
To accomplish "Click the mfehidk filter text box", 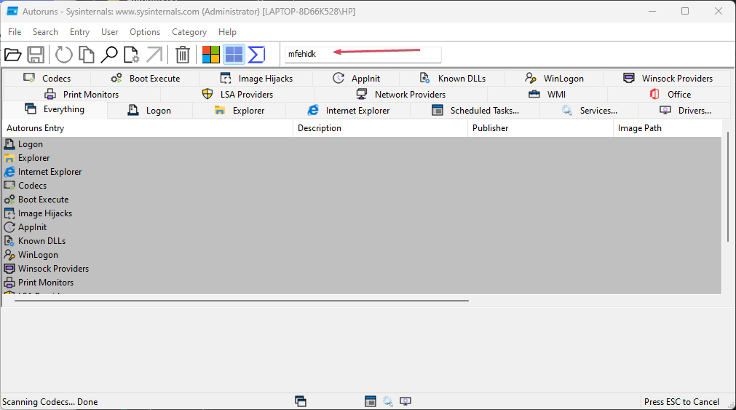I will pos(363,55).
